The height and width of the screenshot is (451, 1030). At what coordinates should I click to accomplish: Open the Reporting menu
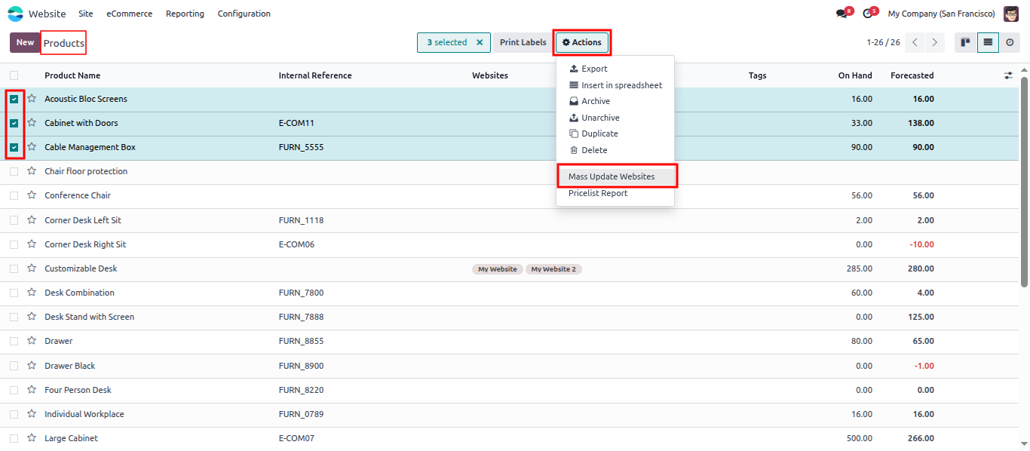point(185,14)
